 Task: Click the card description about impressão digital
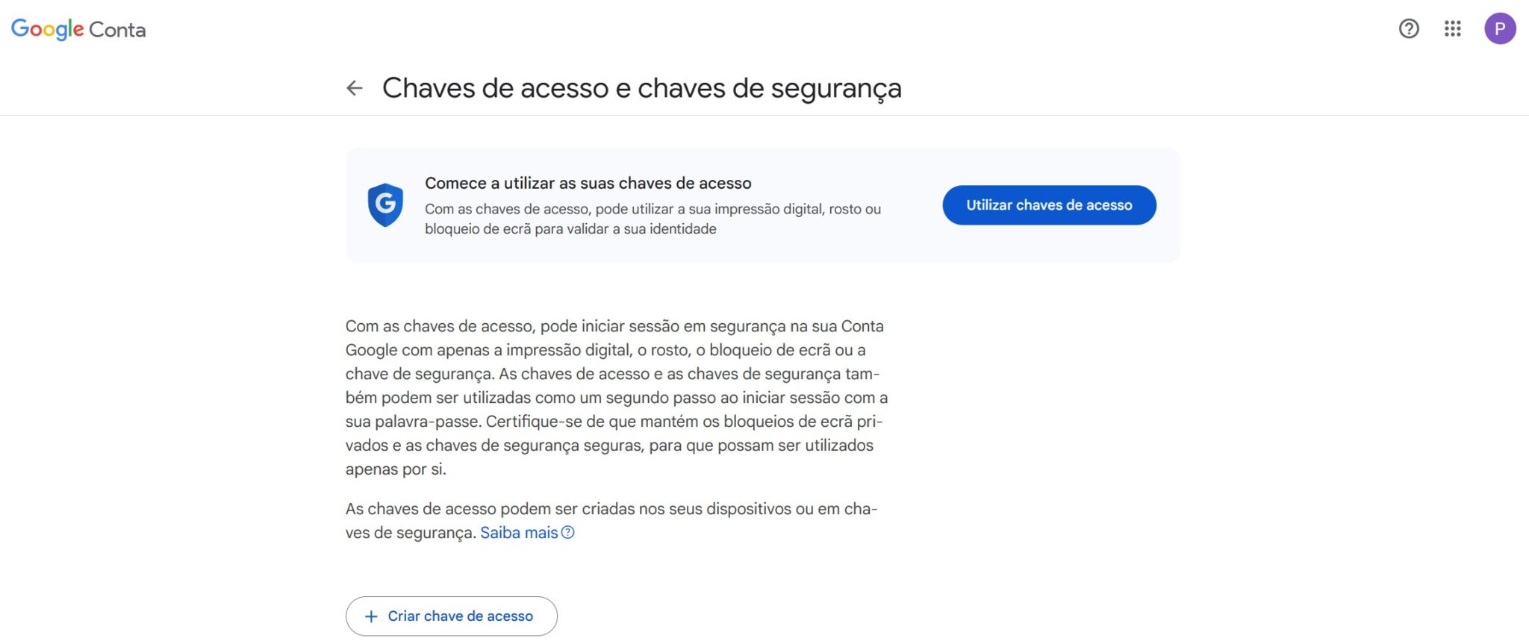click(x=653, y=219)
